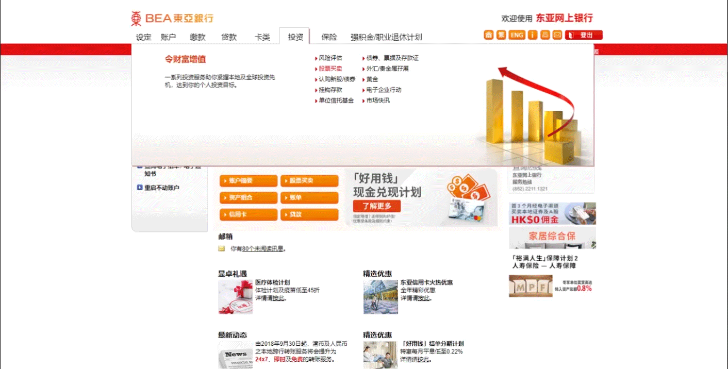Open the 强积金/职业退休计划 menu
The image size is (728, 369).
click(386, 37)
